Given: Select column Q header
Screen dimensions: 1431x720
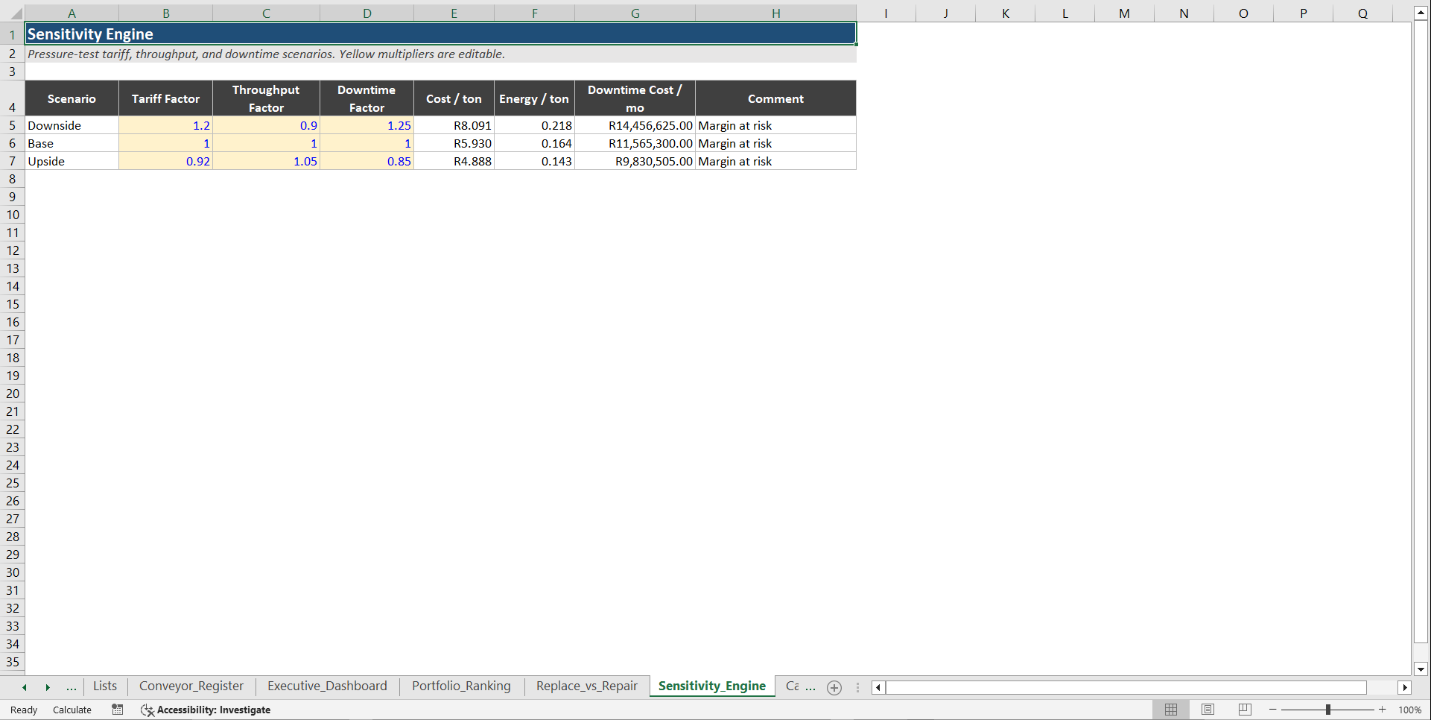Looking at the screenshot, I should [x=1362, y=13].
